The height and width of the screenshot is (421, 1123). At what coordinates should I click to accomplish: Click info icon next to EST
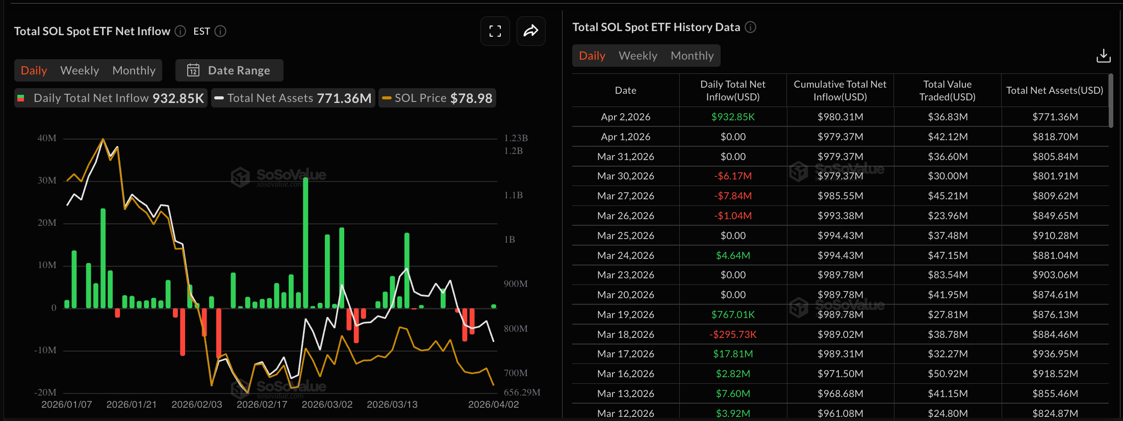[x=220, y=31]
